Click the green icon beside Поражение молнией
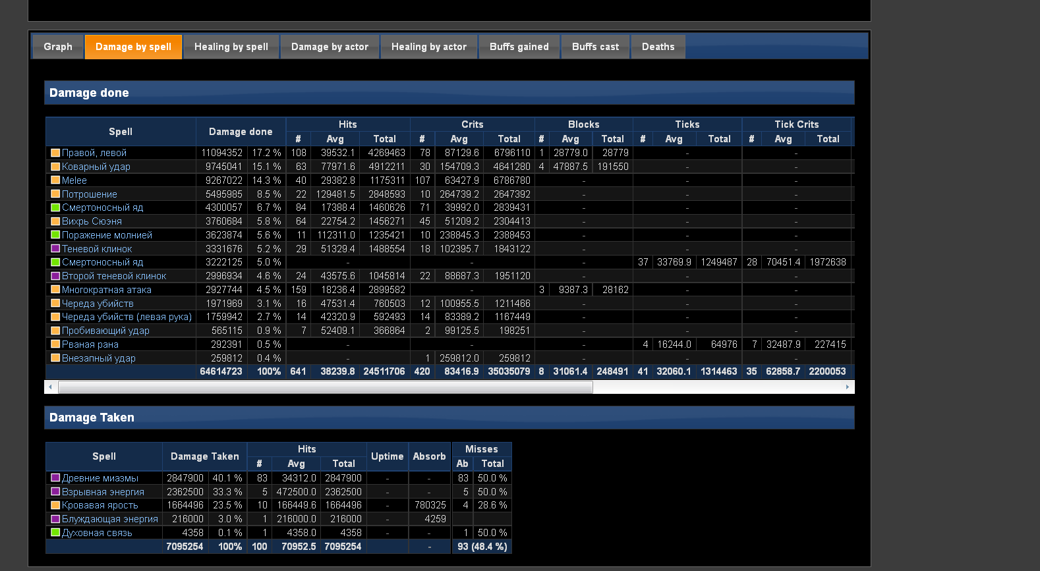Image resolution: width=1040 pixels, height=571 pixels. click(55, 234)
